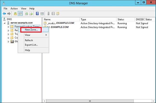Select the DNS root tree item
Viewport: 156px width, 103px height.
click(9, 19)
